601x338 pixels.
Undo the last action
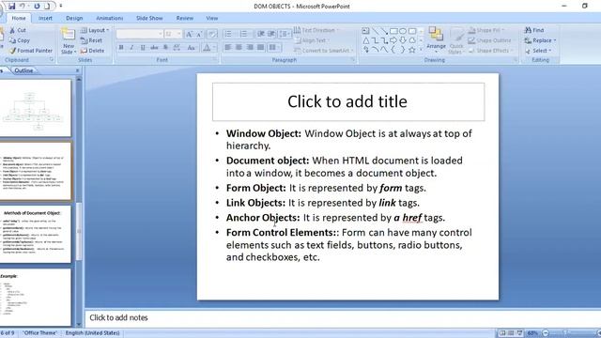[23, 6]
